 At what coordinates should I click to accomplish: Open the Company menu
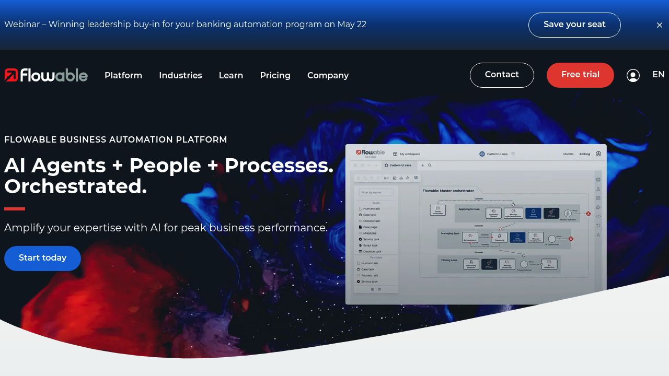[x=328, y=75]
